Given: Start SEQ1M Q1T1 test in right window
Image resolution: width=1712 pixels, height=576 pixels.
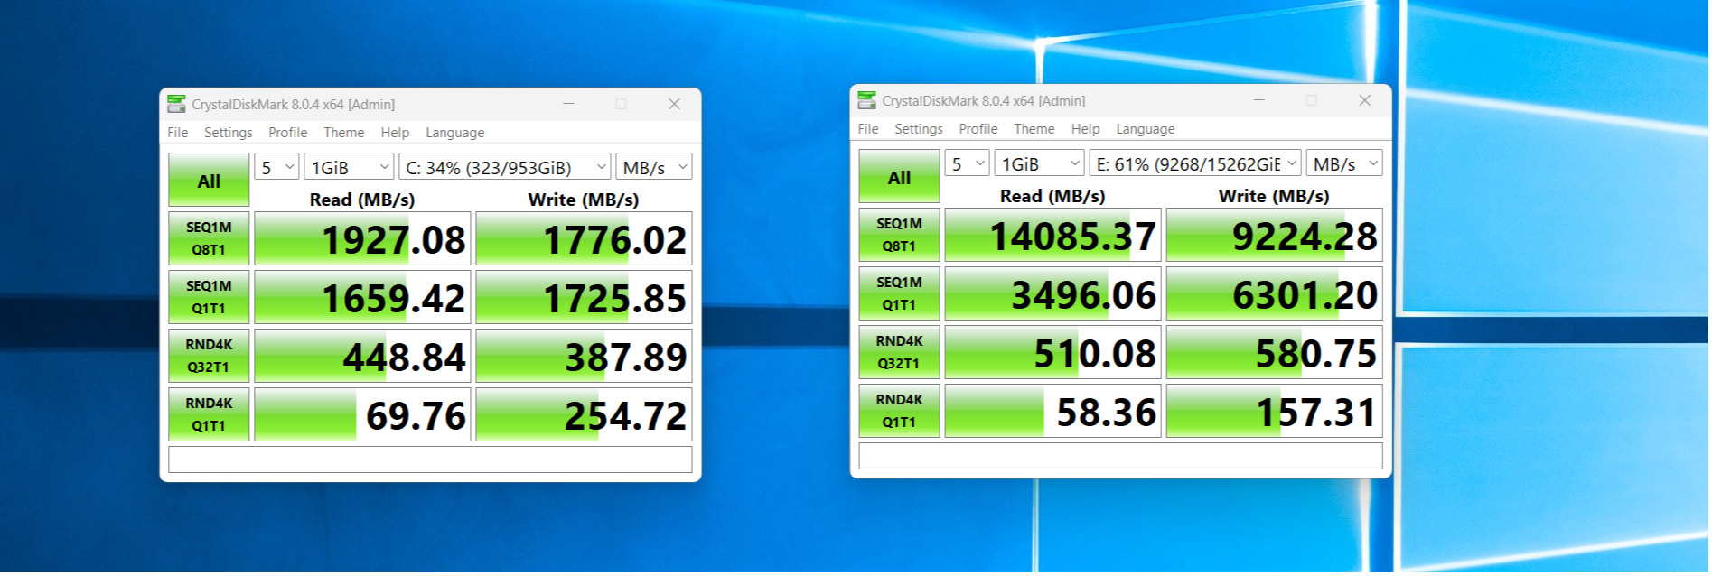Looking at the screenshot, I should tap(899, 293).
